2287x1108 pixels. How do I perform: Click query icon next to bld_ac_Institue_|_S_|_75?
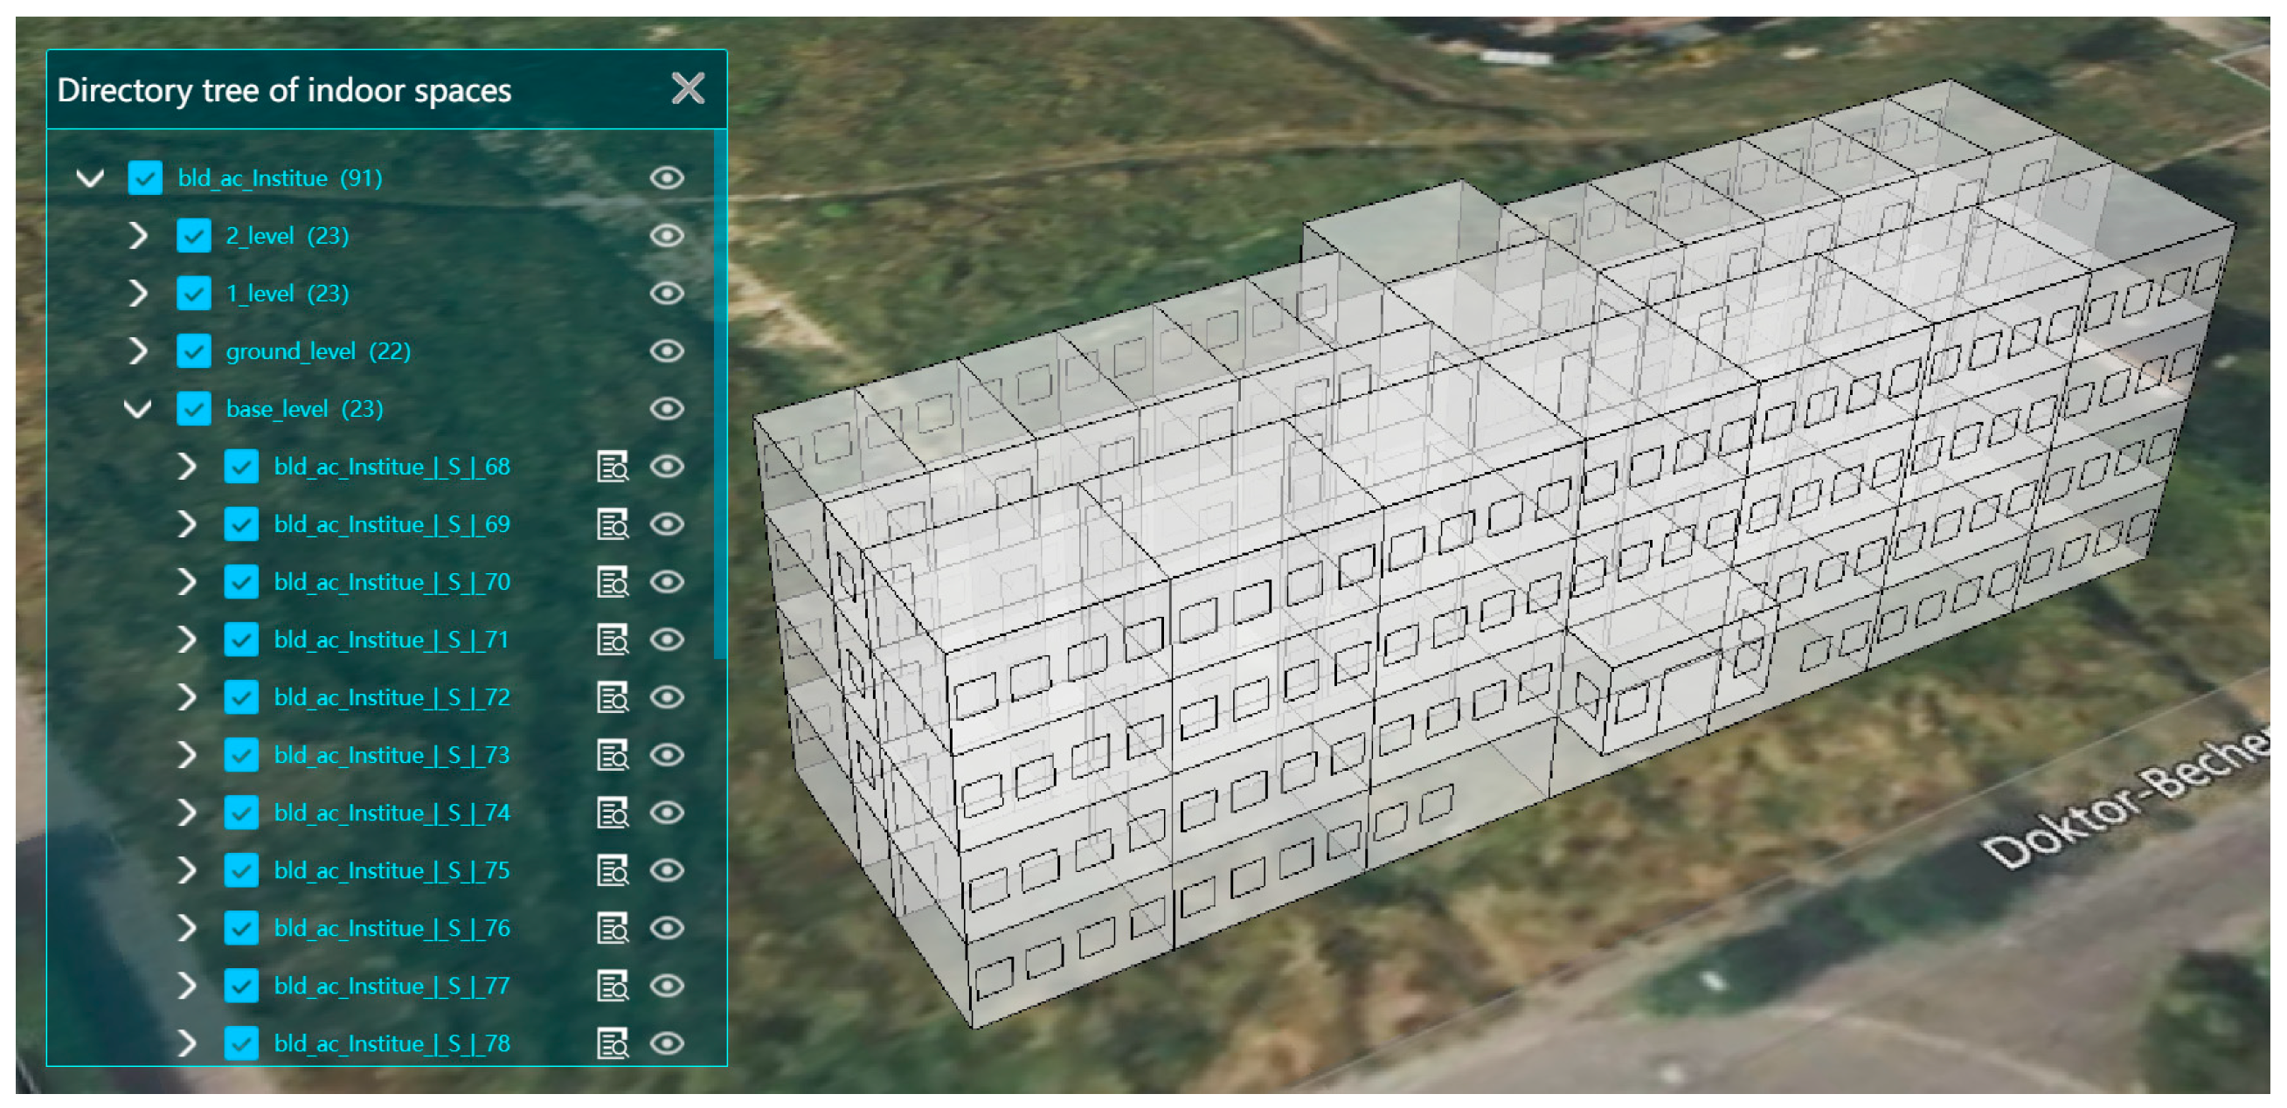pyautogui.click(x=612, y=870)
